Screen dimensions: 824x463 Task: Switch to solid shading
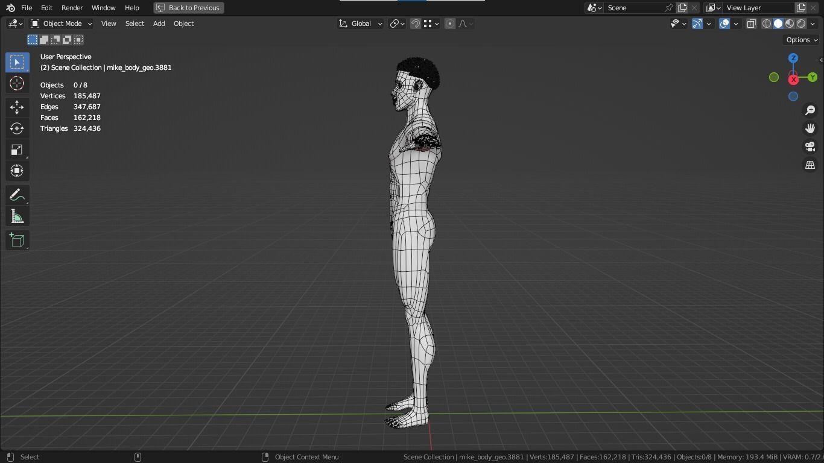(x=778, y=24)
